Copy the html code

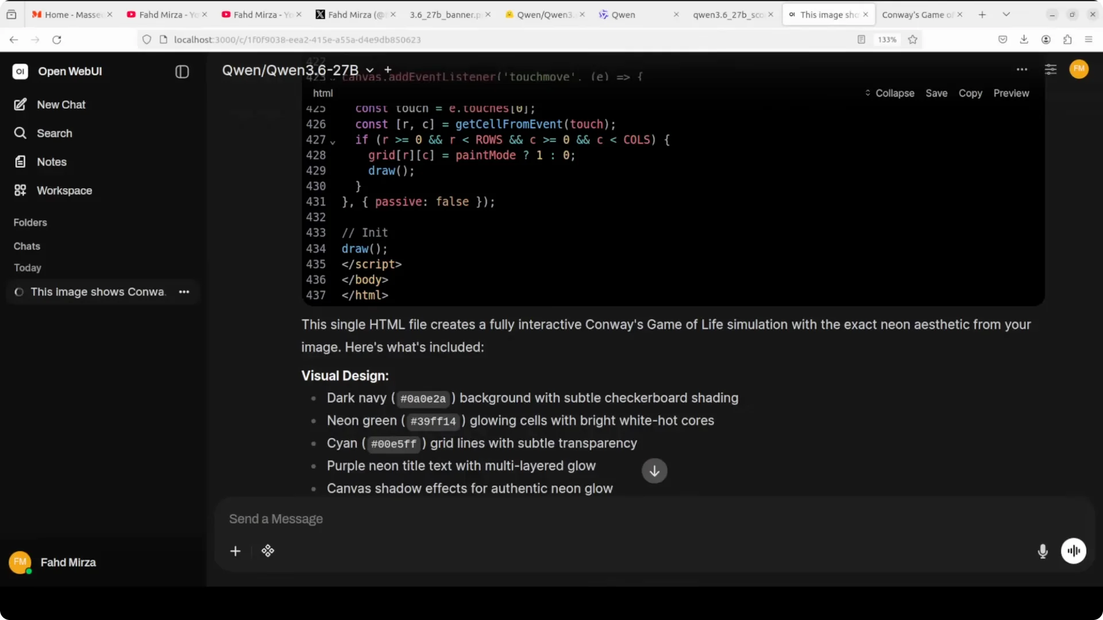tap(970, 93)
